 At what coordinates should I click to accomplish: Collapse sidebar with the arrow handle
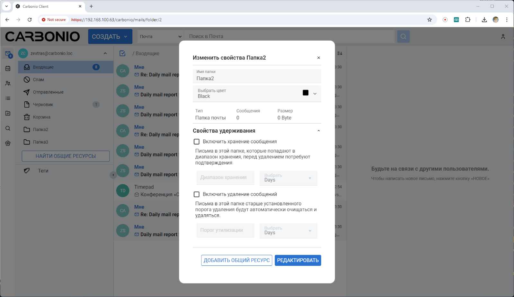(x=113, y=175)
